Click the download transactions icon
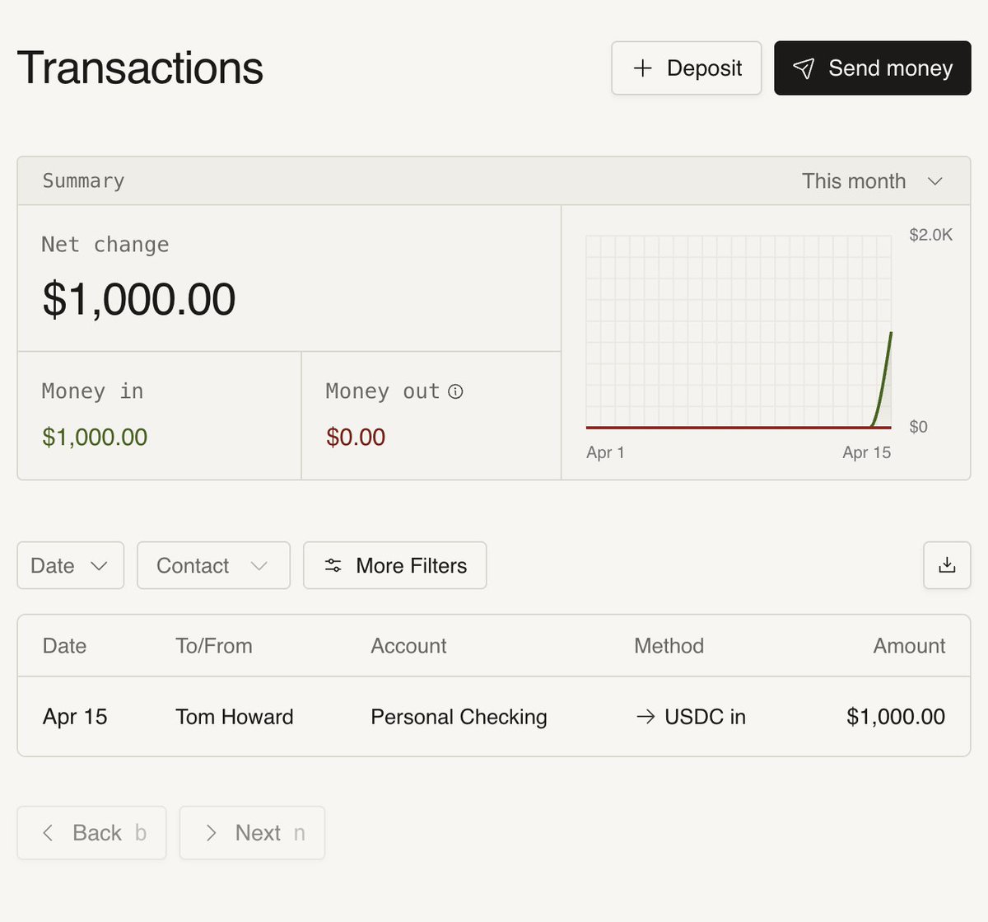 947,565
